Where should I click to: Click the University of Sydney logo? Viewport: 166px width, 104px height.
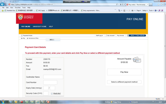point(26,17)
